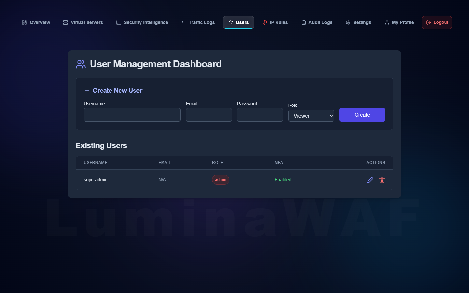Viewport: 469px width, 293px height.
Task: Open the Security Intelligence tab
Action: click(142, 22)
